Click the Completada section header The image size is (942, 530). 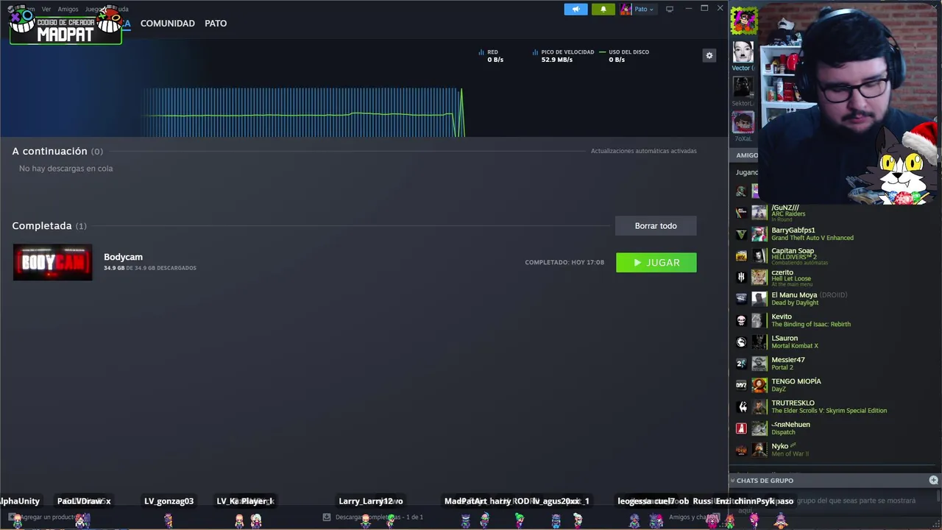click(x=49, y=226)
